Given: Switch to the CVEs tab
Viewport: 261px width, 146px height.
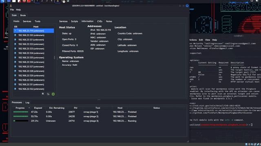Looking at the screenshot, I should coord(100,21).
